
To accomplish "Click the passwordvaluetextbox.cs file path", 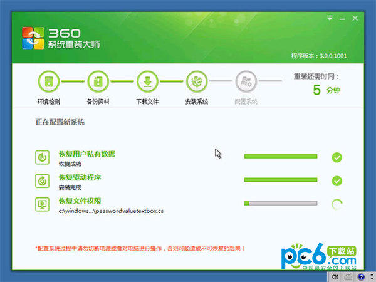I will click(112, 211).
